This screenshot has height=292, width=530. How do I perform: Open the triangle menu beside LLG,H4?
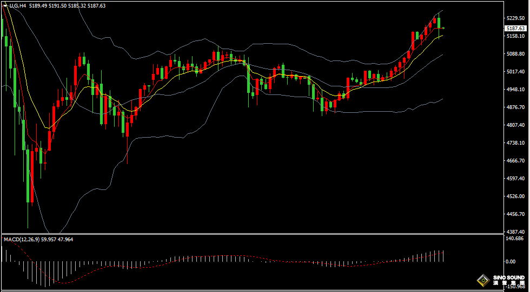(5, 5)
